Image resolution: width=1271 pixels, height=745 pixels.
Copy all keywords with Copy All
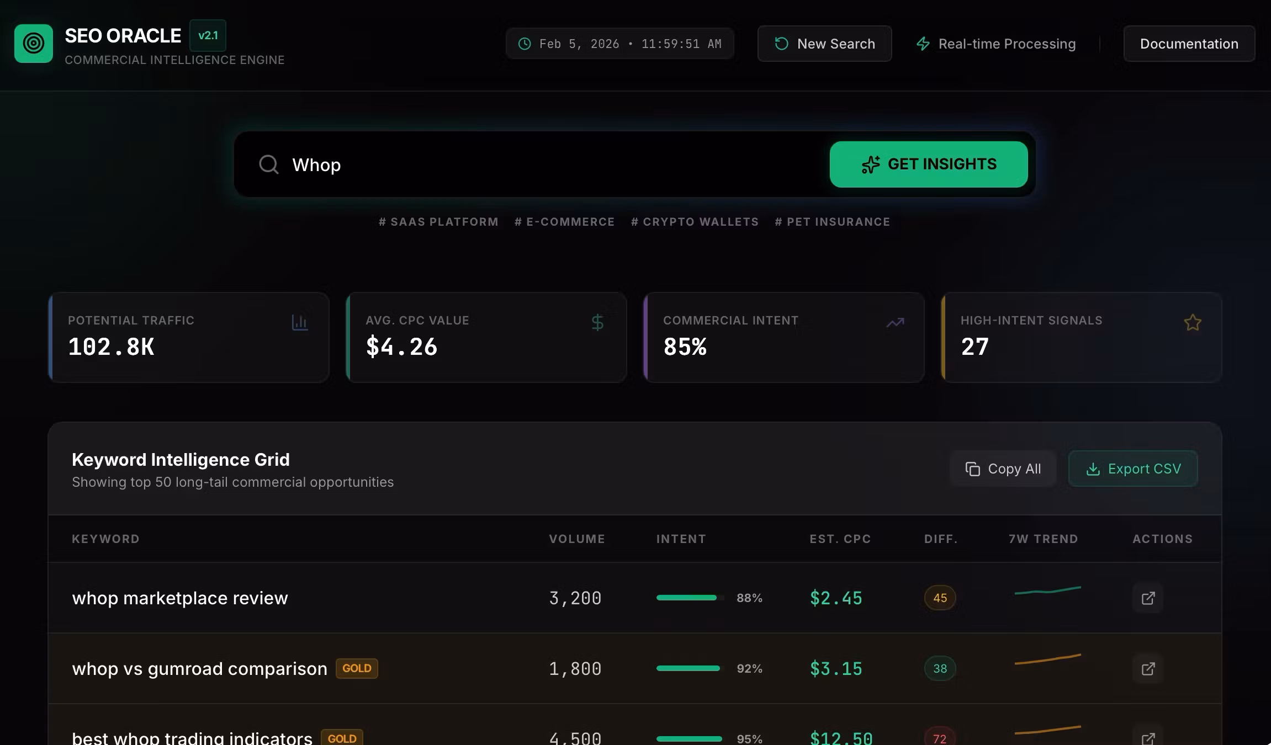click(1003, 469)
